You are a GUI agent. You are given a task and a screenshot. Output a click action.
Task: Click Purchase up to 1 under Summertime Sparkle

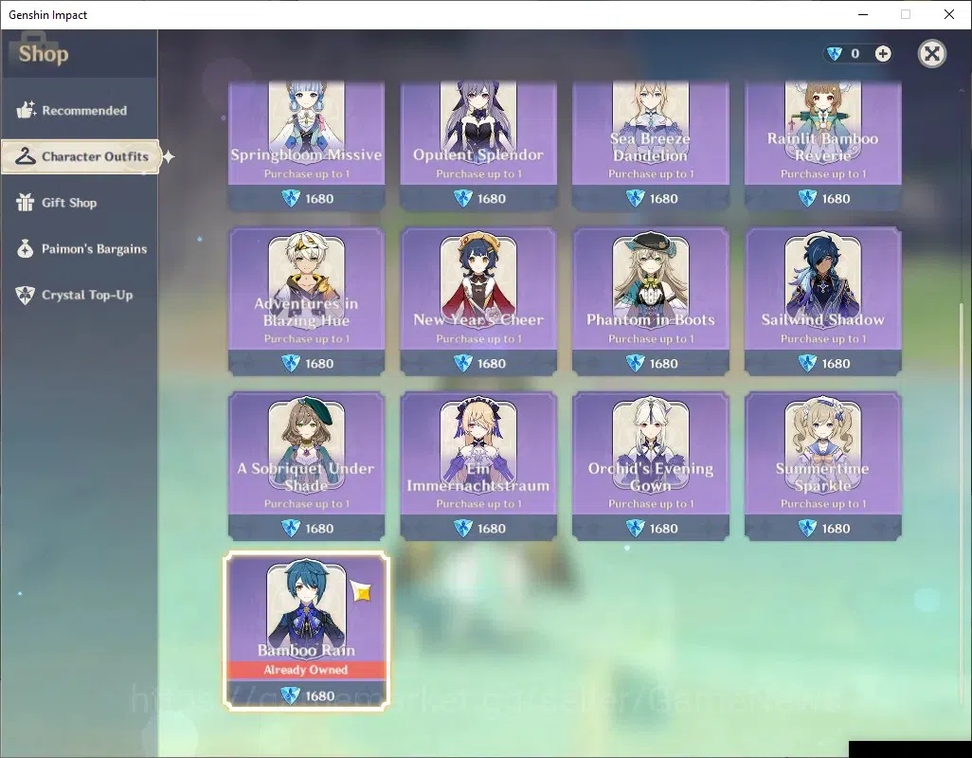click(822, 504)
